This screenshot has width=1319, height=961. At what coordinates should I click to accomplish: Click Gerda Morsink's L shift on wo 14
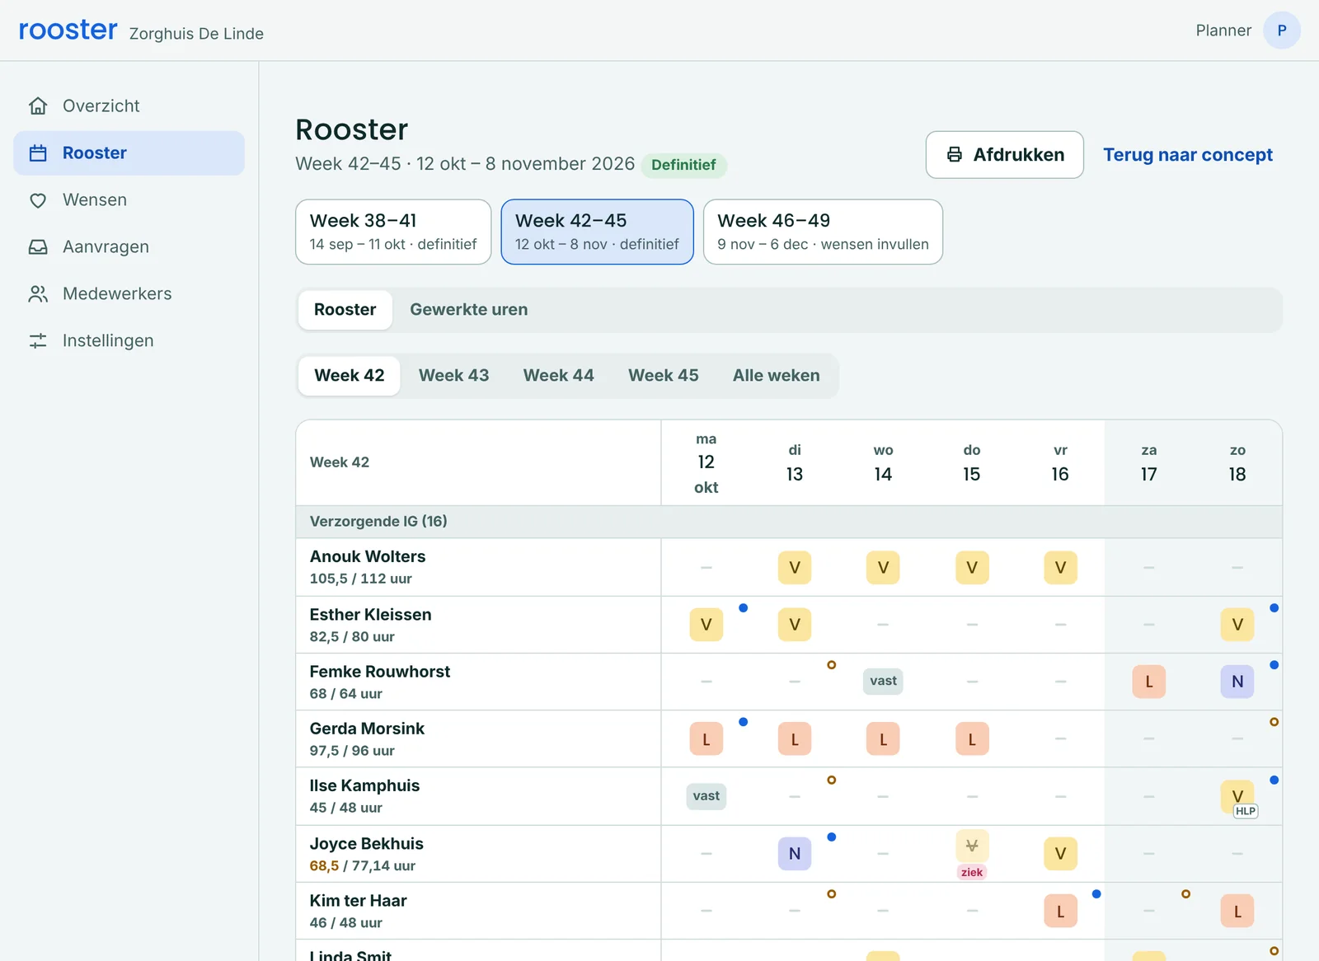pyautogui.click(x=883, y=739)
